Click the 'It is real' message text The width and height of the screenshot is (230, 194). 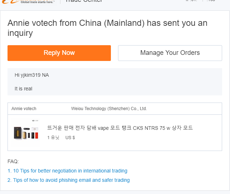click(x=23, y=89)
